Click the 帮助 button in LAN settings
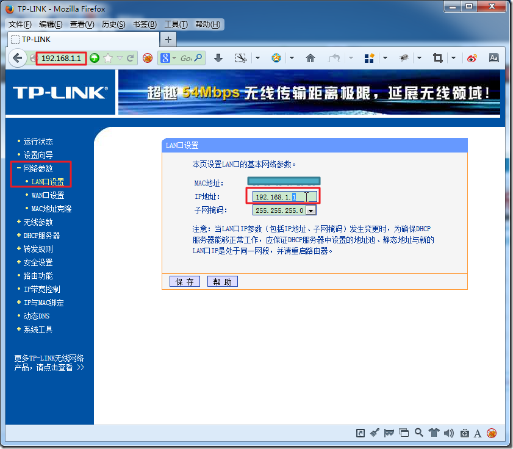Screen dimensions: 513x449 (x=223, y=281)
